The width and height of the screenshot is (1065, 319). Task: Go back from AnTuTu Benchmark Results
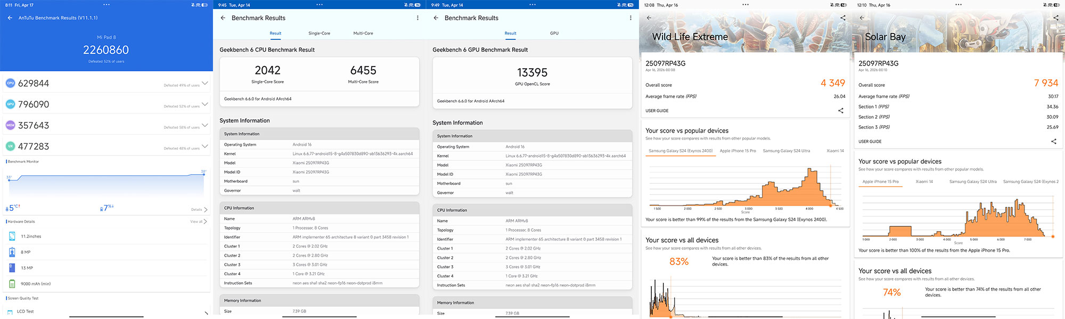click(10, 18)
